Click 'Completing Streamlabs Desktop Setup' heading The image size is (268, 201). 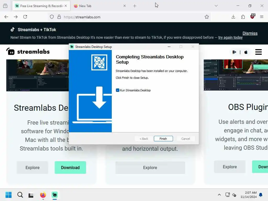(150, 59)
